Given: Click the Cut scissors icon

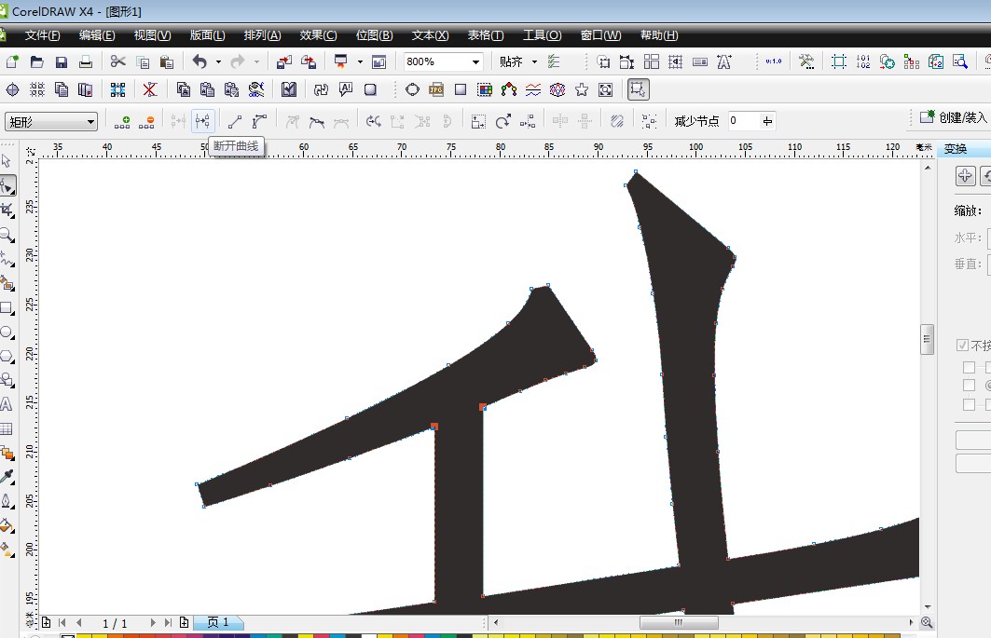Looking at the screenshot, I should [x=117, y=62].
